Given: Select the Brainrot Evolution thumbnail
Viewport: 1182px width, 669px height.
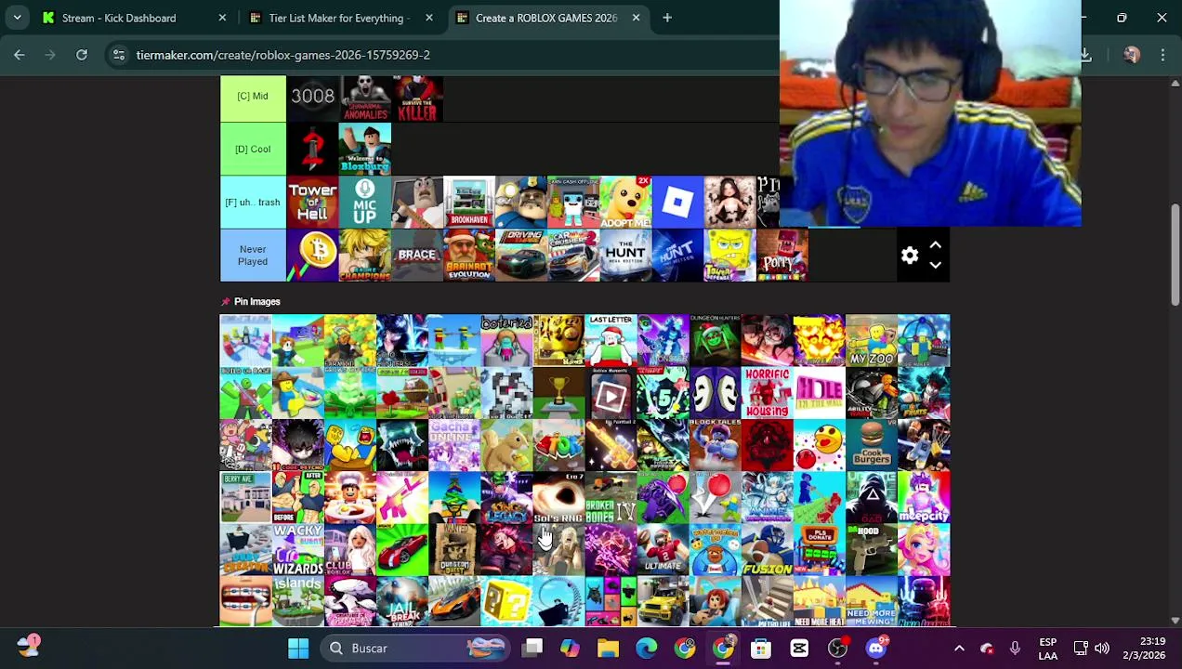Looking at the screenshot, I should [x=469, y=256].
